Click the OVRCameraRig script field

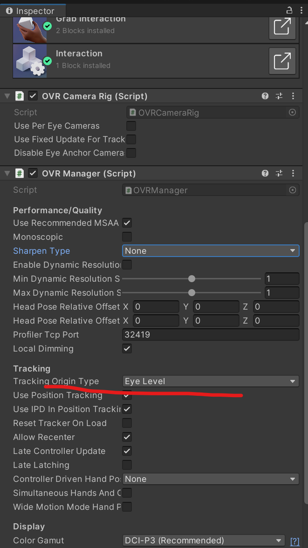[212, 113]
